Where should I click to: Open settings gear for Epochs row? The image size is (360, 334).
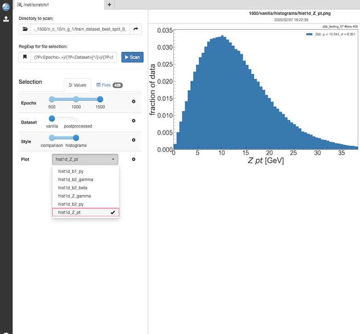pos(134,102)
